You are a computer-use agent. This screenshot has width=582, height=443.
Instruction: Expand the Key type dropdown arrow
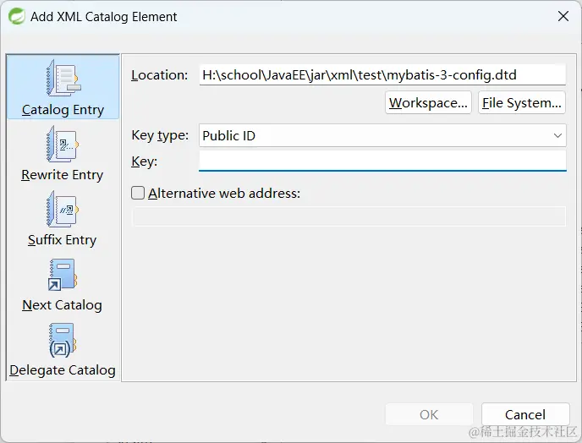[557, 135]
